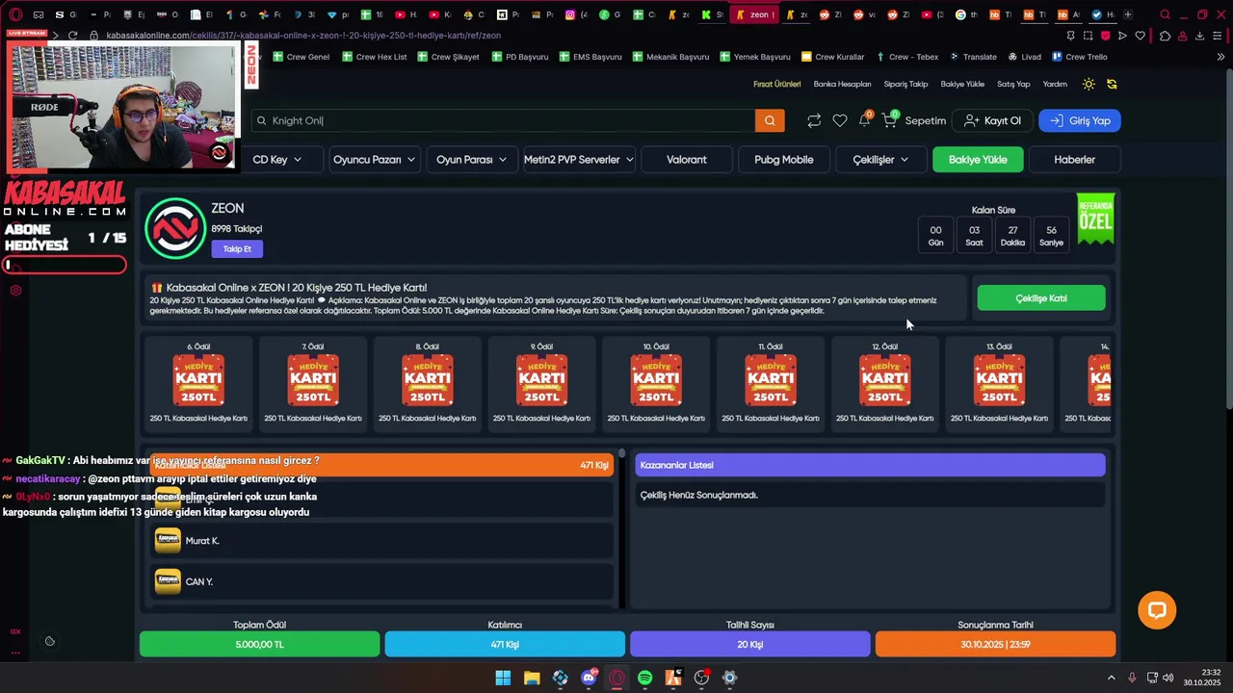Viewport: 1233px width, 693px height.
Task: Click the green Bakiye Yükle button
Action: coord(978,160)
